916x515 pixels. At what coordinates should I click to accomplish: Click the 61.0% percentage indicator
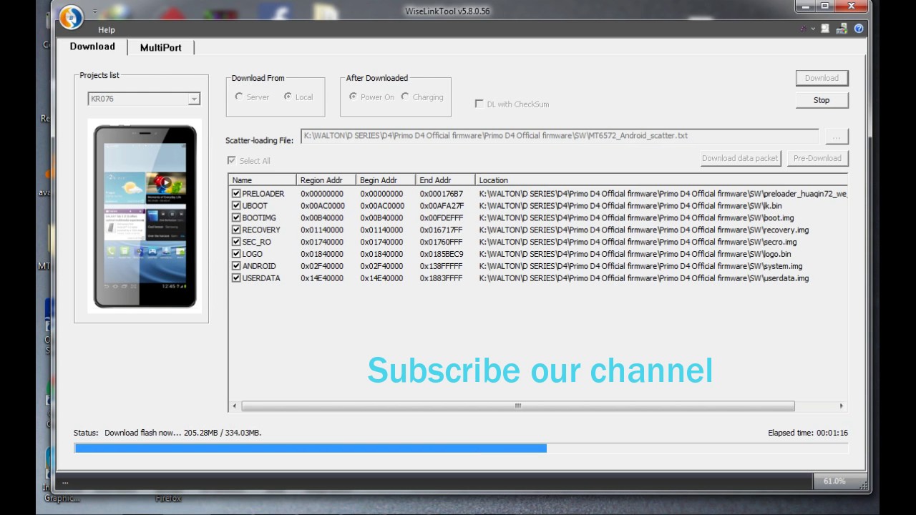(x=834, y=481)
